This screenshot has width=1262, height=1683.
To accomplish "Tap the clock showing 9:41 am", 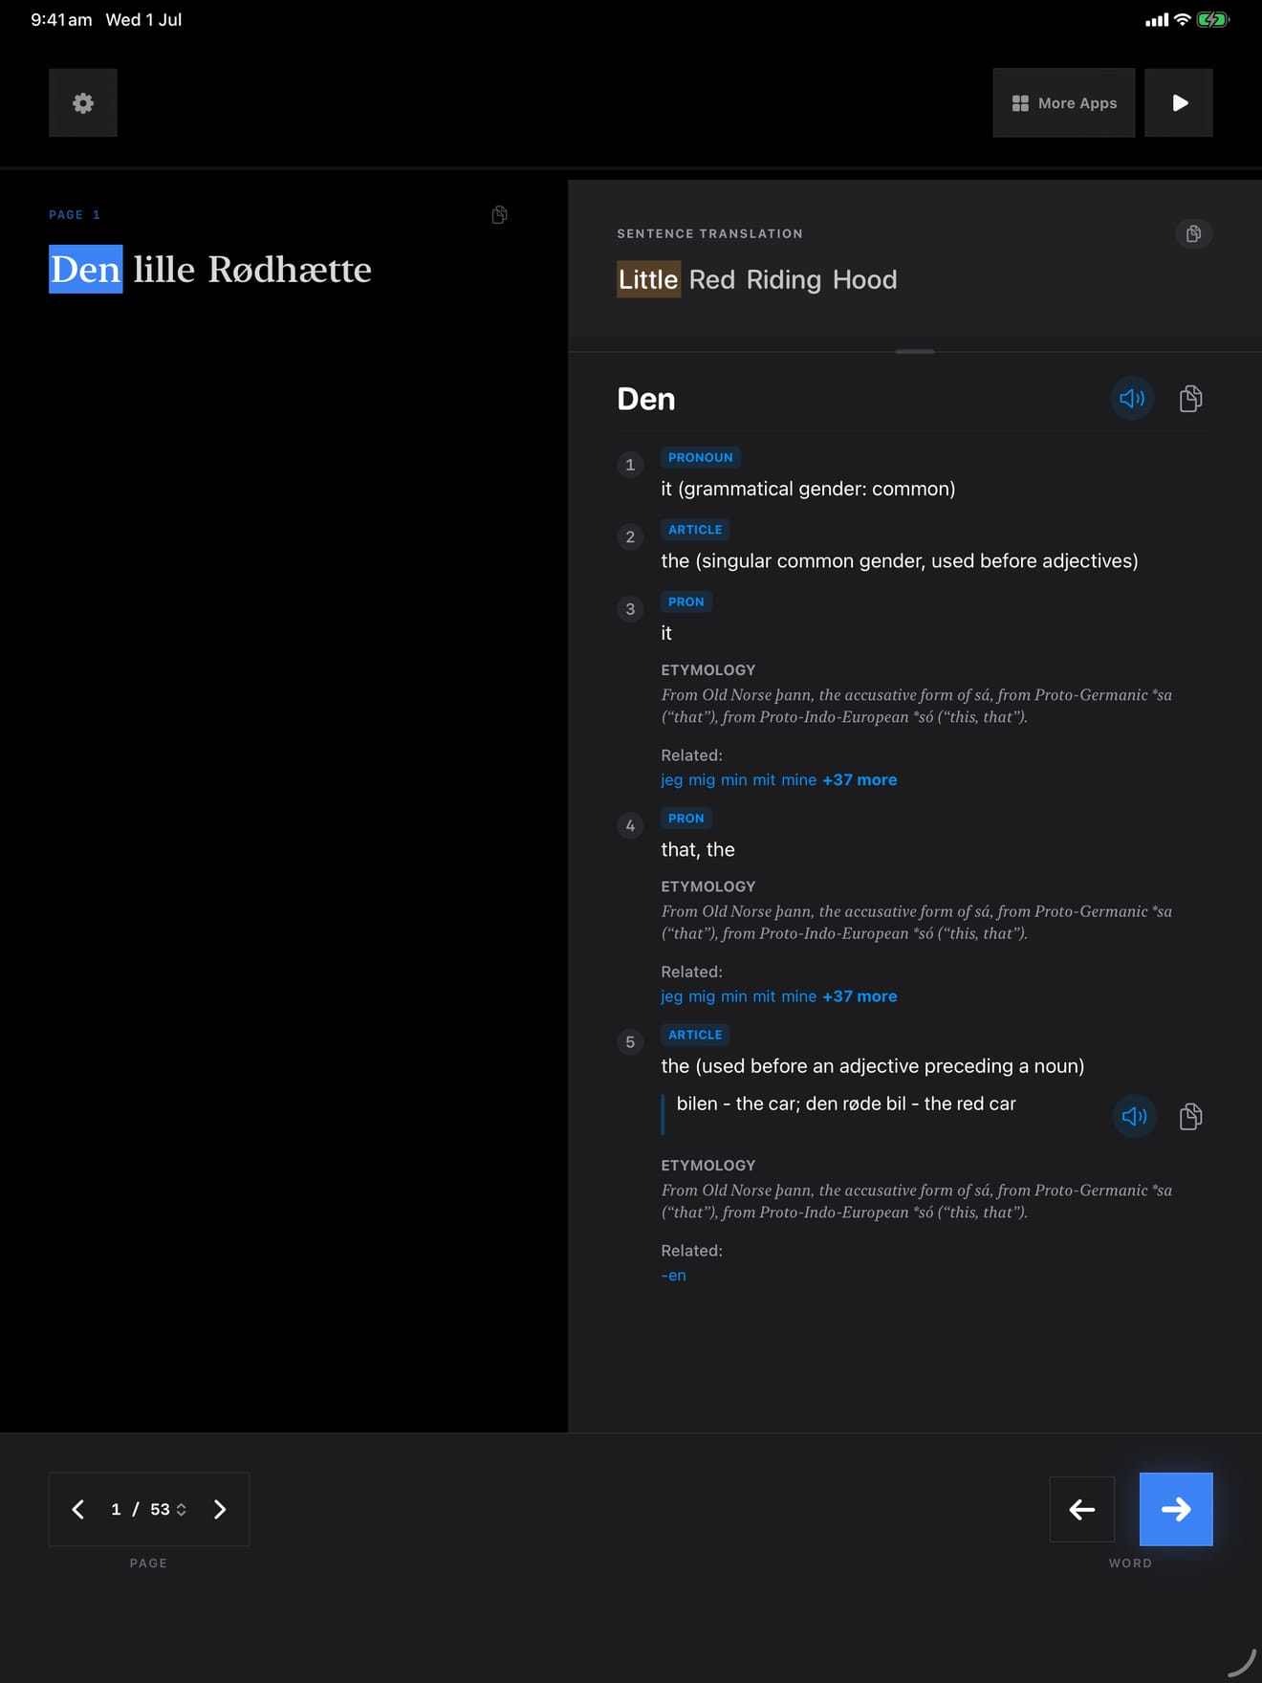I will [61, 19].
